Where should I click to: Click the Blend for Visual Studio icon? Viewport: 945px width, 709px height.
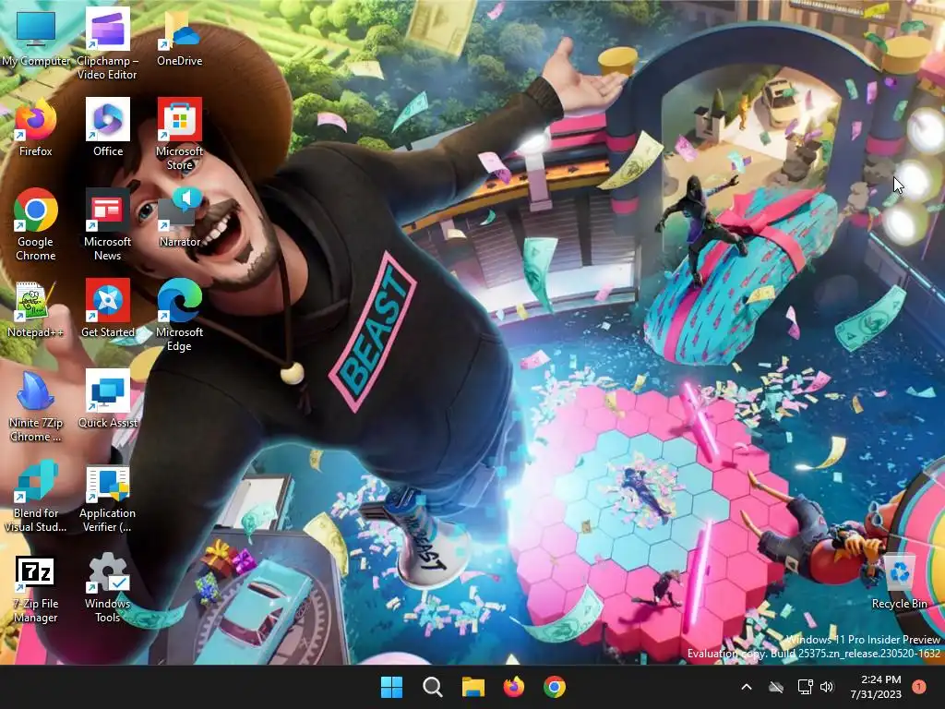click(x=36, y=497)
